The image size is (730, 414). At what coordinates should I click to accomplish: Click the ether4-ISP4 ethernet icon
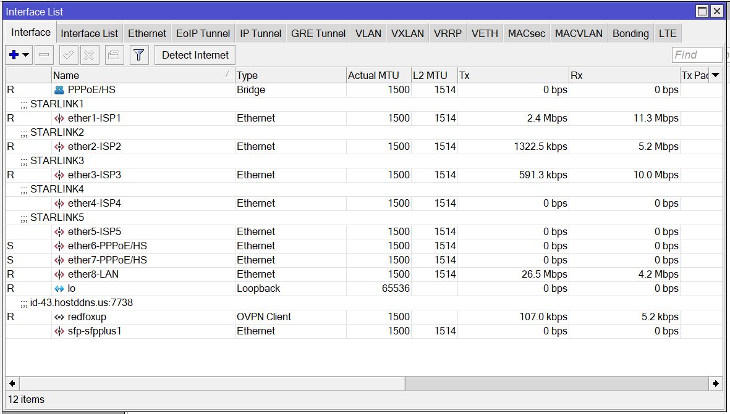59,203
